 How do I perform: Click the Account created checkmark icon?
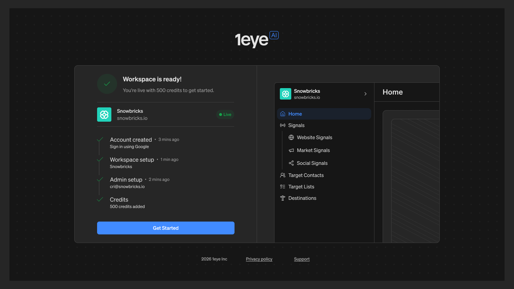point(100,140)
